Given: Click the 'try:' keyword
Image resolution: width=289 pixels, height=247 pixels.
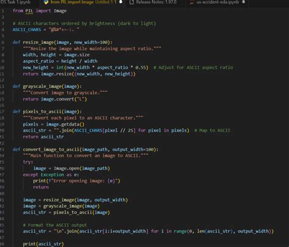Looking at the screenshot, I should point(28,162).
